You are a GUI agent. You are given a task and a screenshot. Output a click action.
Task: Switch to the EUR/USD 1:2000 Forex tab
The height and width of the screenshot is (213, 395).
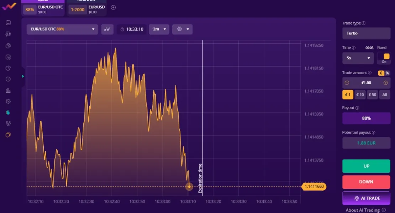coord(86,8)
